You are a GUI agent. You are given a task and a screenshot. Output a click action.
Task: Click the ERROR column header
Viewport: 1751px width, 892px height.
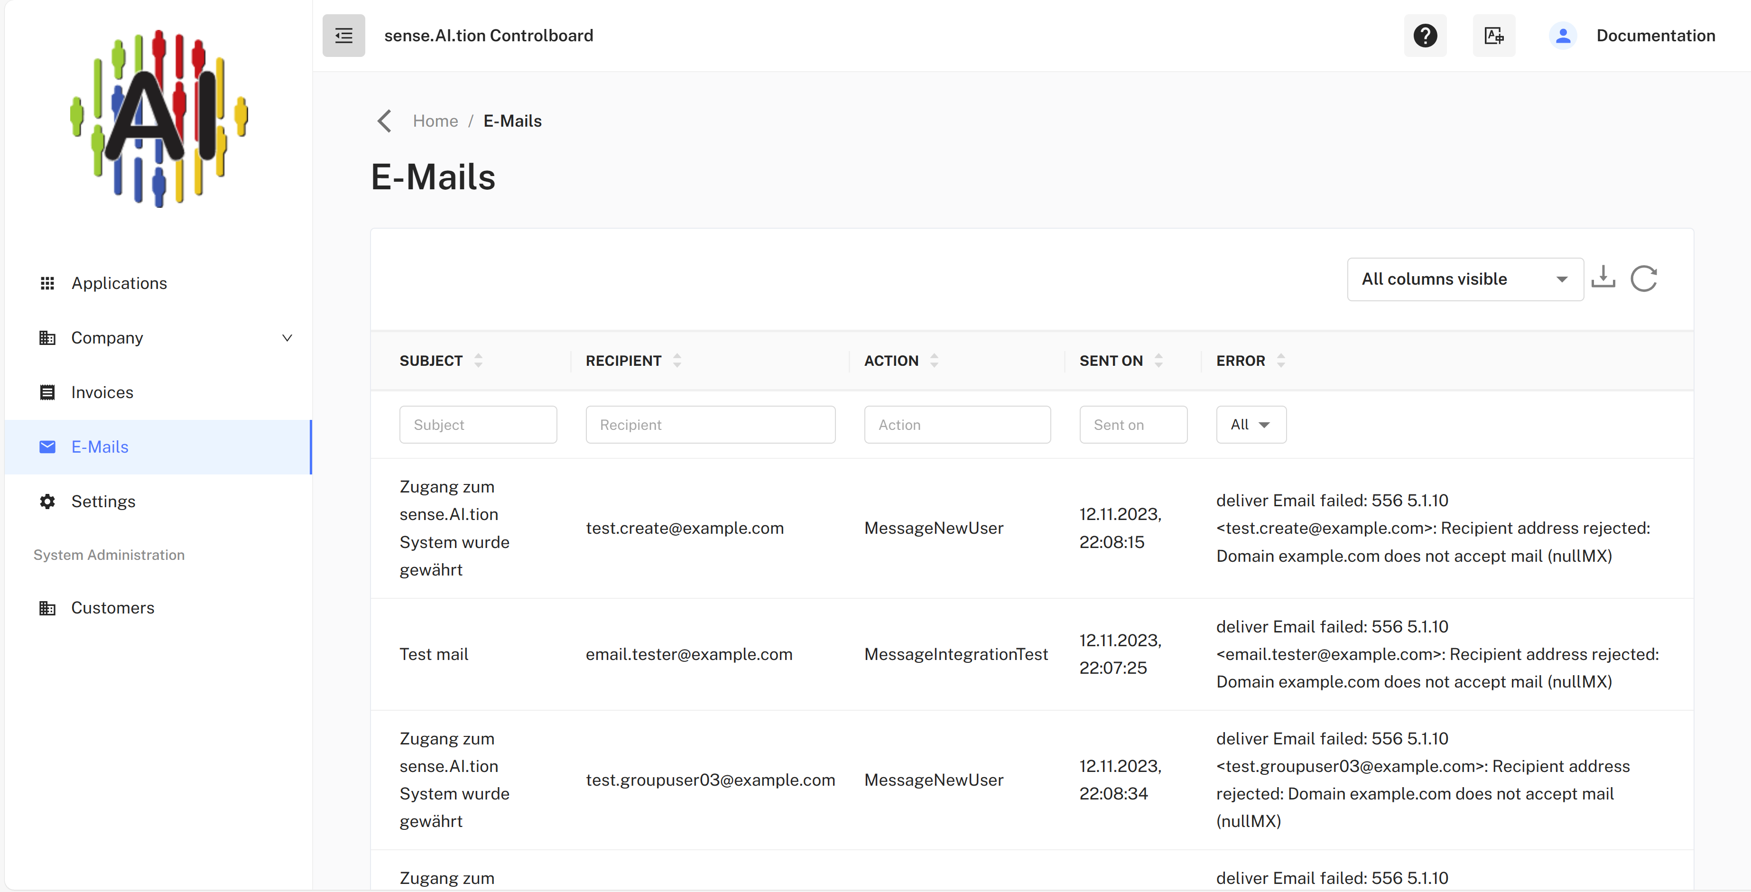1241,360
